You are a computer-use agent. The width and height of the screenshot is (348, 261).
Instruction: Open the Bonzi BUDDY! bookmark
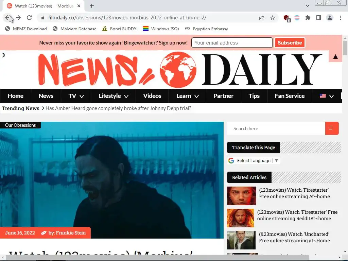pos(120,29)
